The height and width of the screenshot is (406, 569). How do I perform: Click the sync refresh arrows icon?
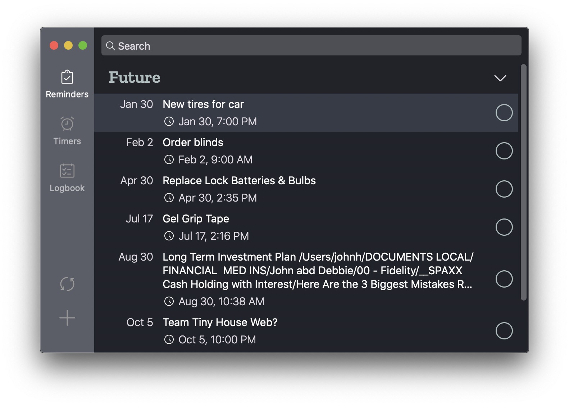[x=67, y=284]
